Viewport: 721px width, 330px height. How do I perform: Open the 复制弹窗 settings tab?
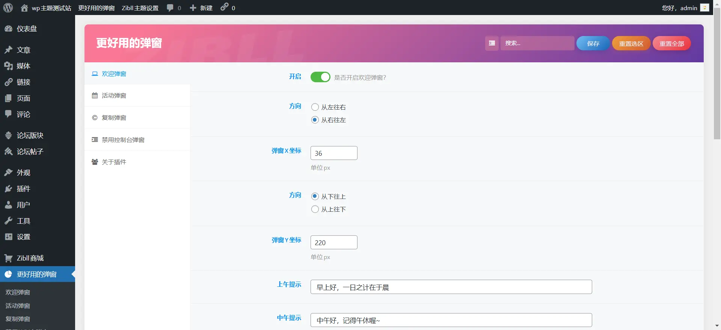click(137, 118)
